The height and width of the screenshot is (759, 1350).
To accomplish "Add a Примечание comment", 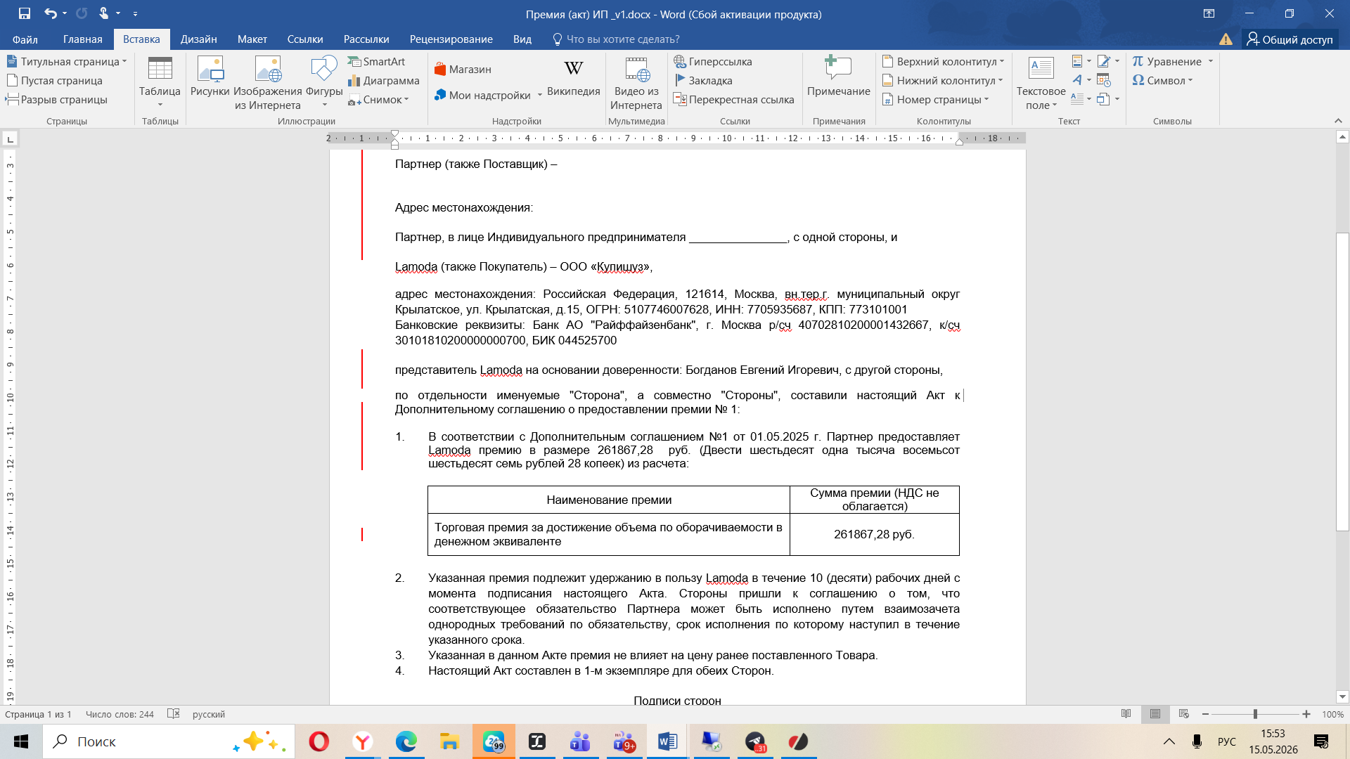I will click(x=838, y=77).
